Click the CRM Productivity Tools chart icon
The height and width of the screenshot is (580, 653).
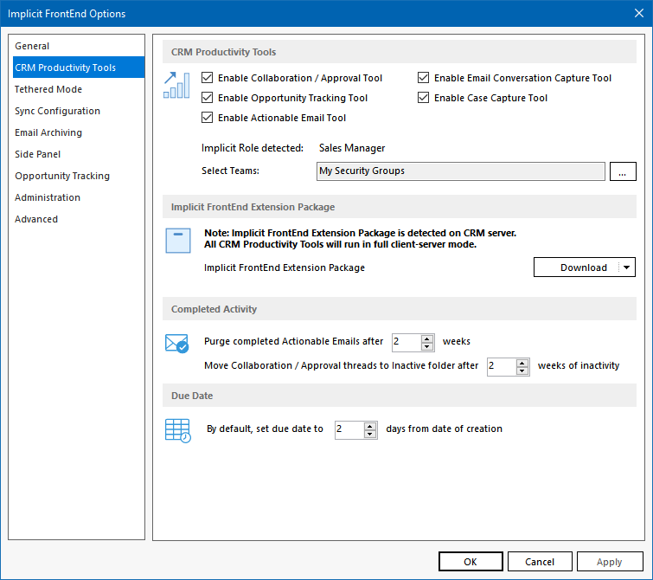(176, 85)
